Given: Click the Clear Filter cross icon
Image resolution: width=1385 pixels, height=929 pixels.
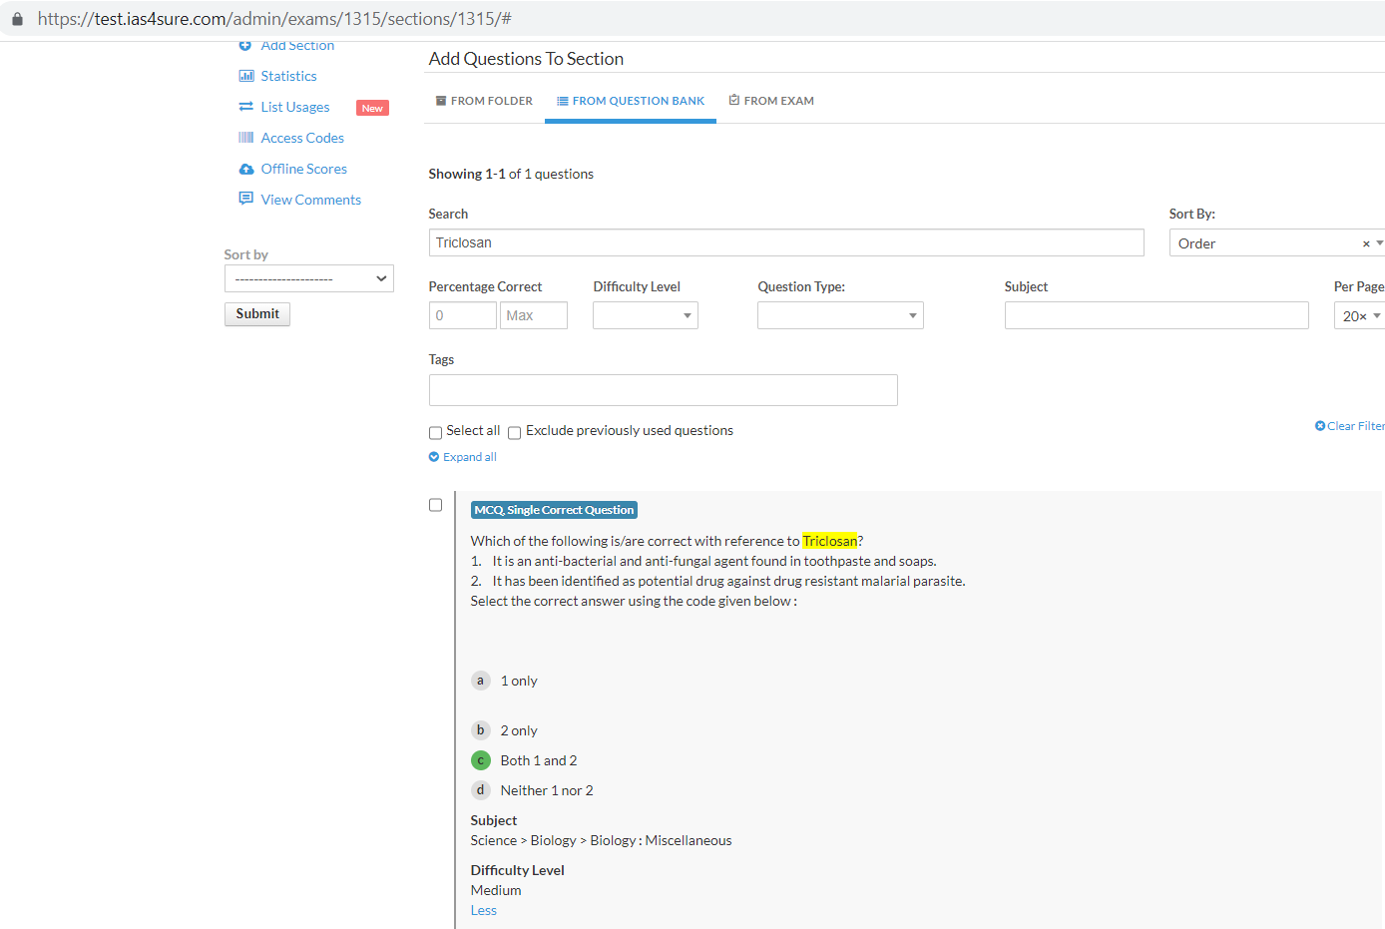Looking at the screenshot, I should [1320, 426].
